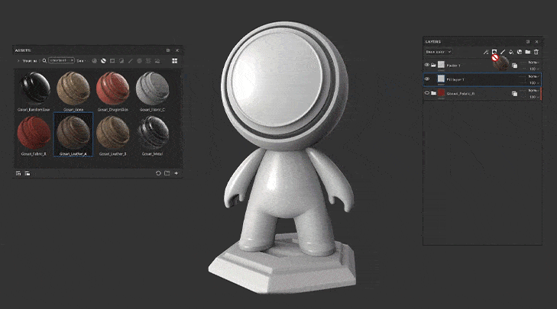Hide the Folder 1 layer

click(x=427, y=65)
